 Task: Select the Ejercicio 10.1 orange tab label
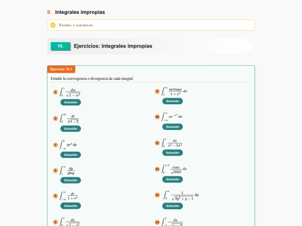pos(62,69)
